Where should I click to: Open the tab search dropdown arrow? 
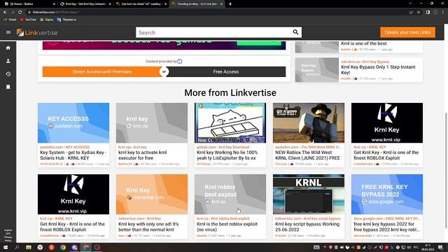click(410, 3)
